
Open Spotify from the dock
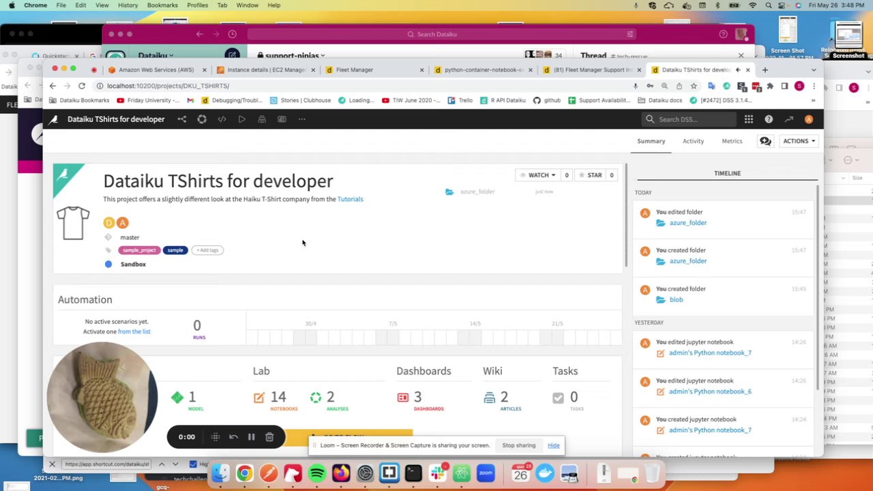coord(317,473)
